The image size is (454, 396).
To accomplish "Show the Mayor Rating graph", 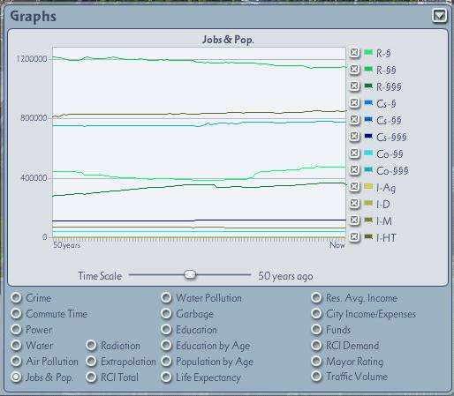I will pos(316,361).
